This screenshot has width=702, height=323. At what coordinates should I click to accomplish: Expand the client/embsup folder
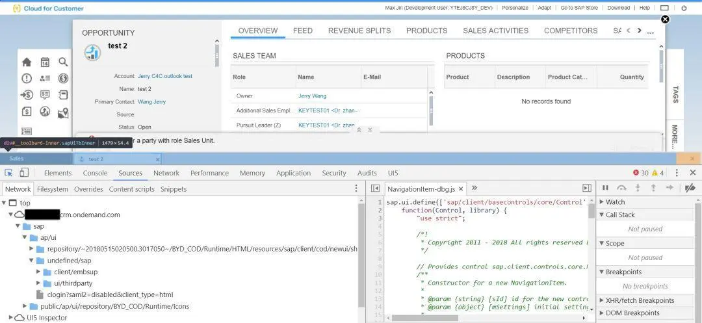point(39,272)
